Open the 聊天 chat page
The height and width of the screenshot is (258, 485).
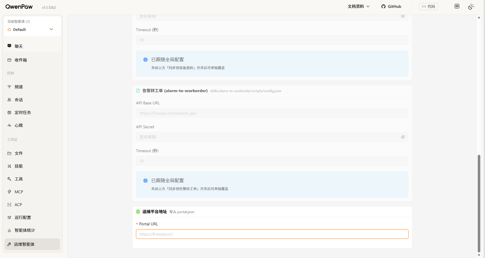pos(32,46)
